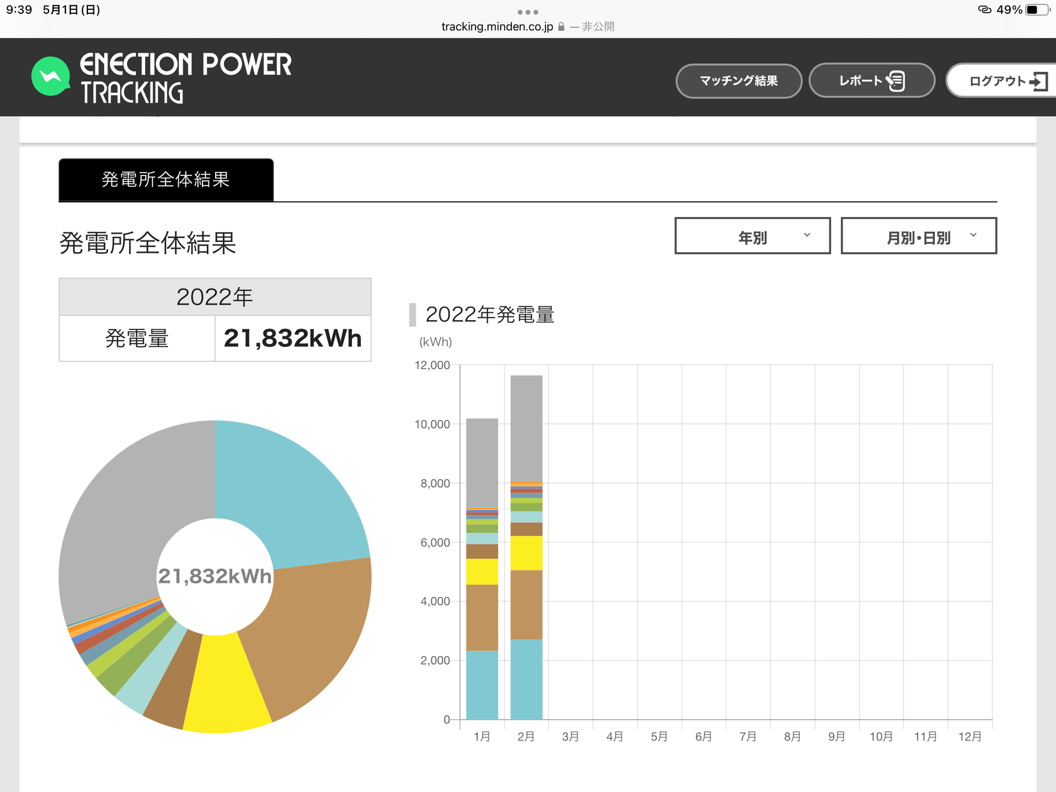Click the 月別・日別 dropdown chevron
Image resolution: width=1056 pixels, height=792 pixels.
coord(973,235)
